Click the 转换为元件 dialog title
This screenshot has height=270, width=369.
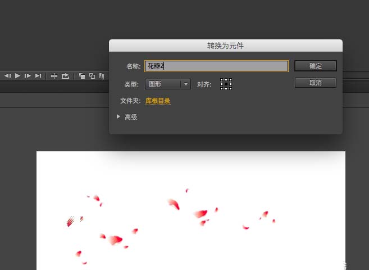tap(225, 46)
